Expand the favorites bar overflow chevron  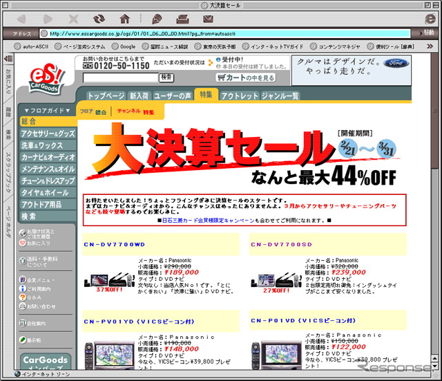430,46
